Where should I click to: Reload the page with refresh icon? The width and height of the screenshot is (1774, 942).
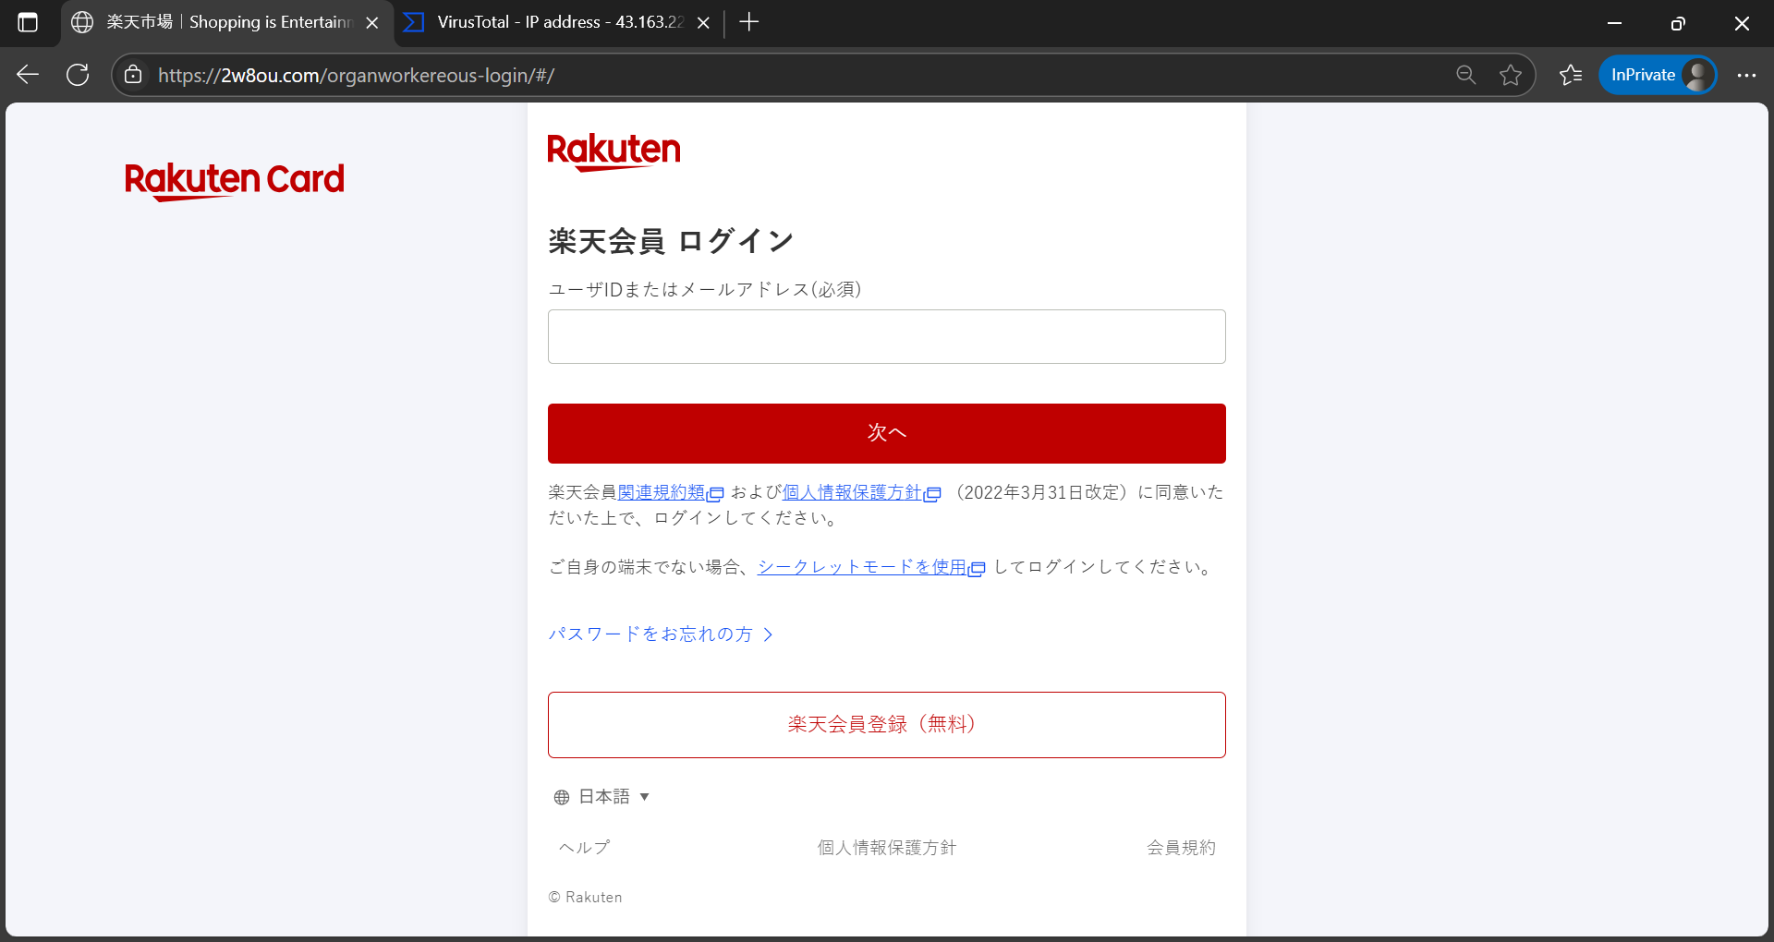pyautogui.click(x=78, y=75)
